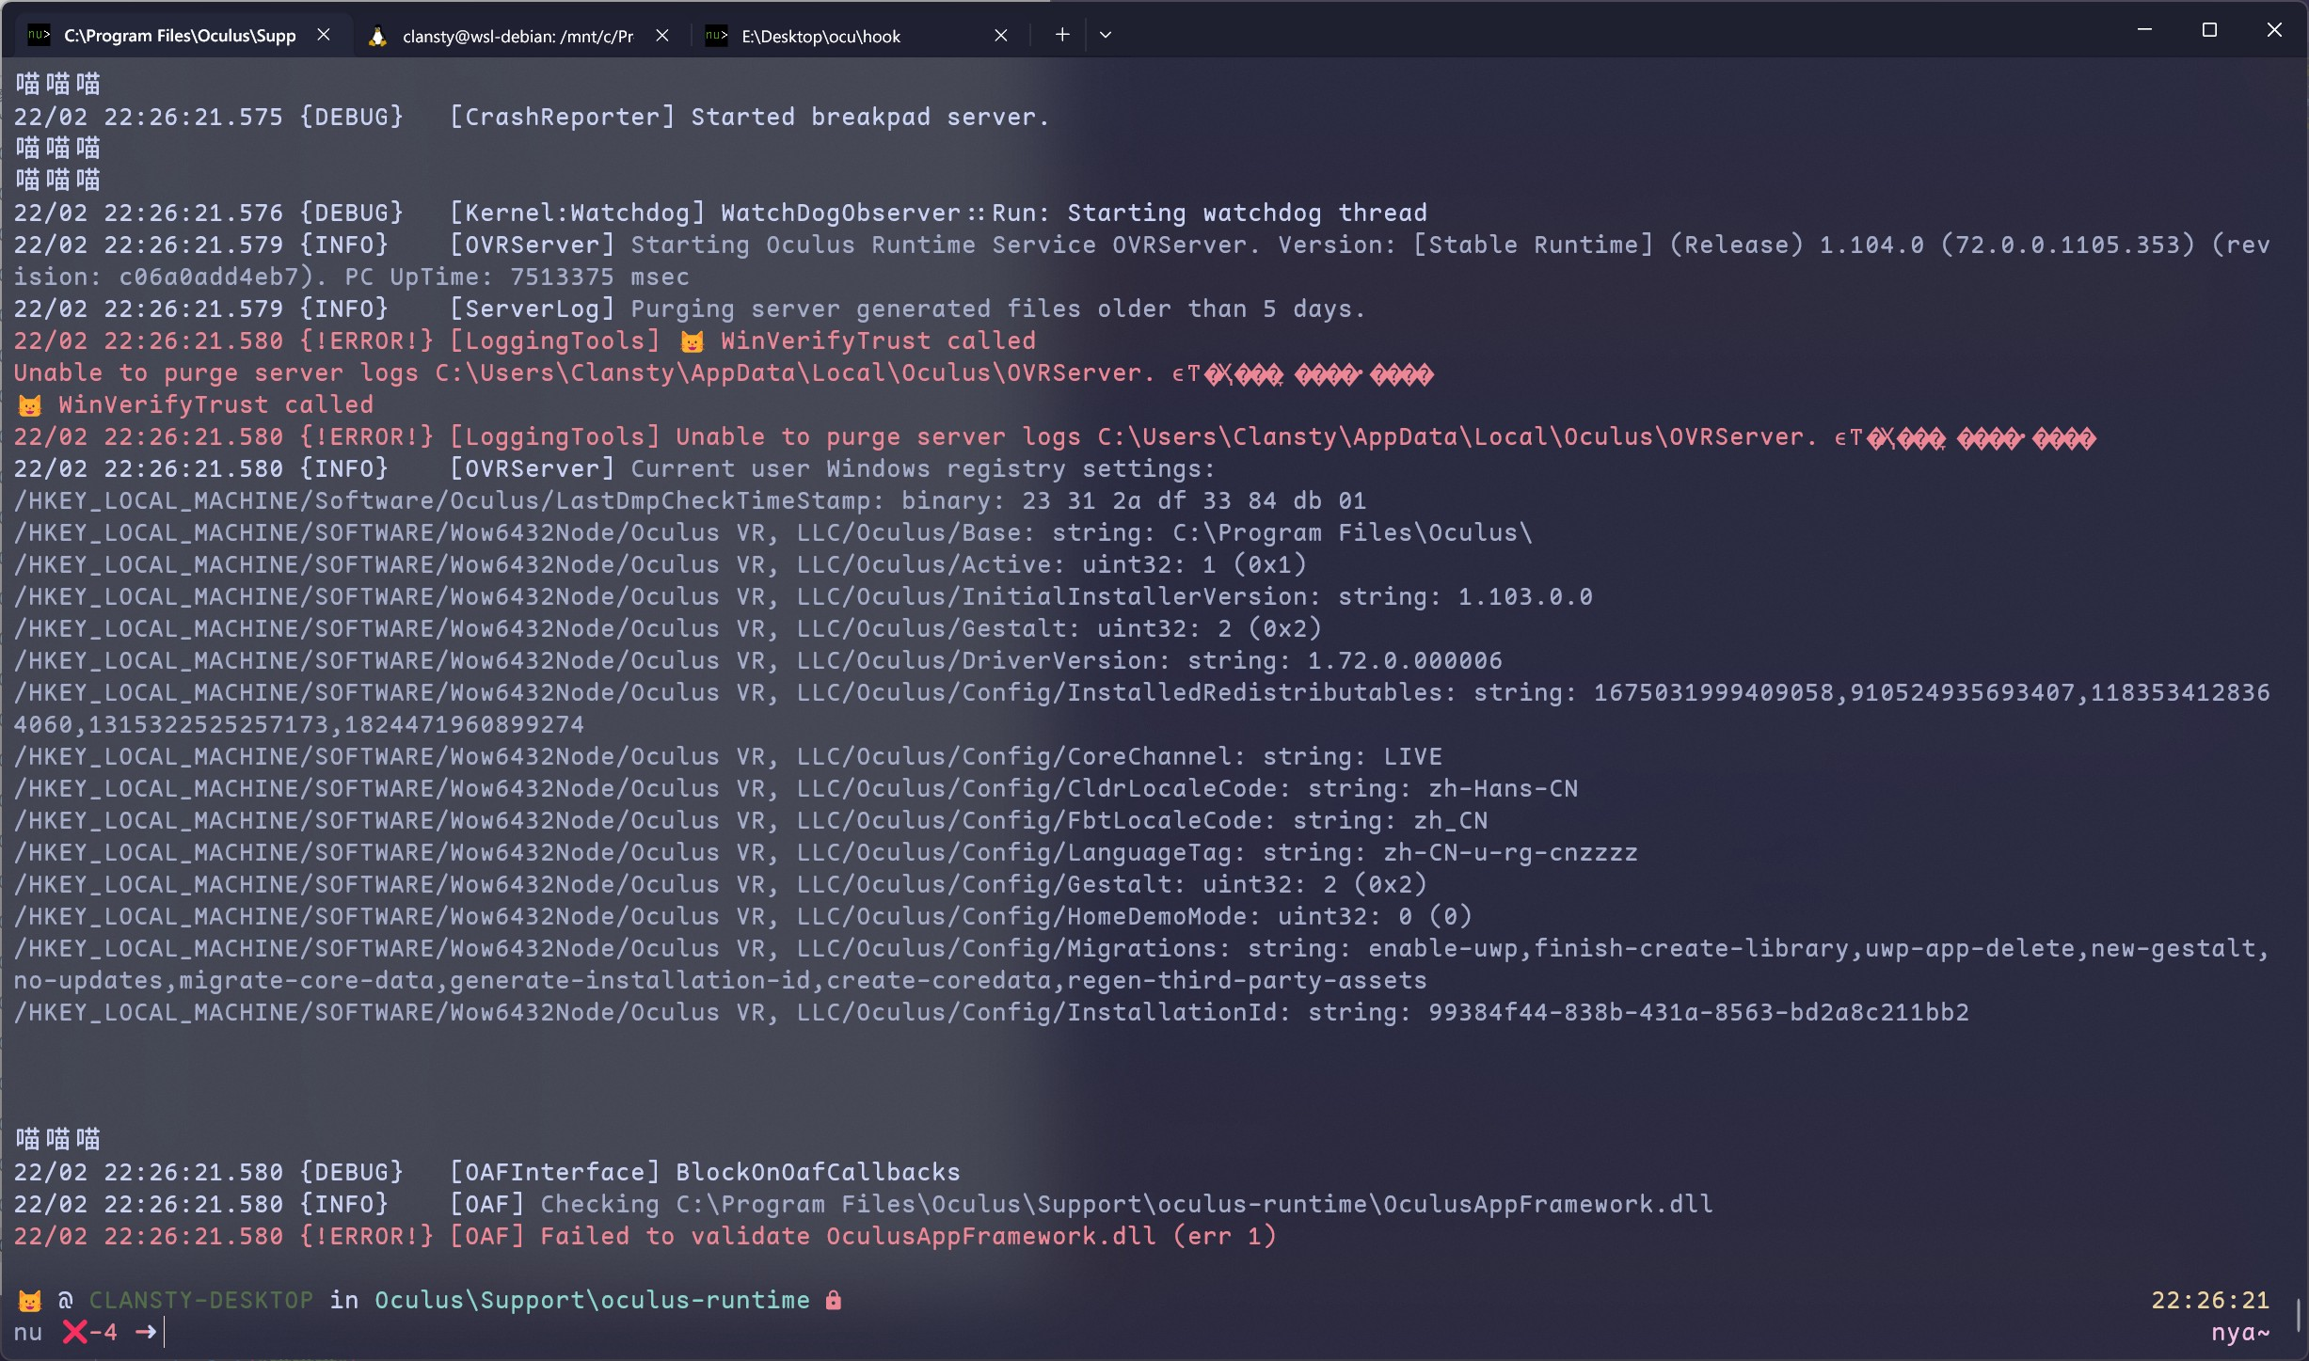
Task: Click the Kernel:Watchdog starting watchdog thread line
Action: pyautogui.click(x=720, y=213)
